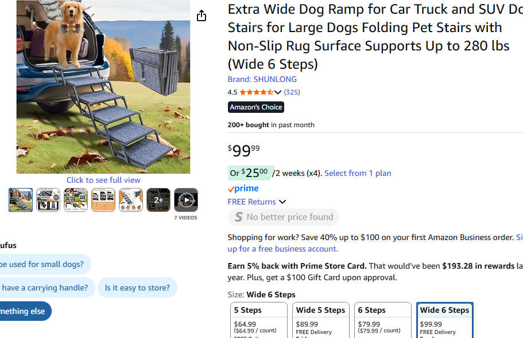The height and width of the screenshot is (338, 523).
Task: Click the "have a carrying handle?" suggestion
Action: [x=45, y=288]
